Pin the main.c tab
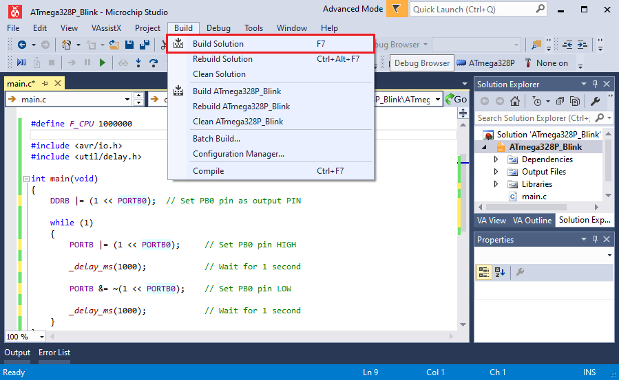619x380 pixels. pos(45,83)
